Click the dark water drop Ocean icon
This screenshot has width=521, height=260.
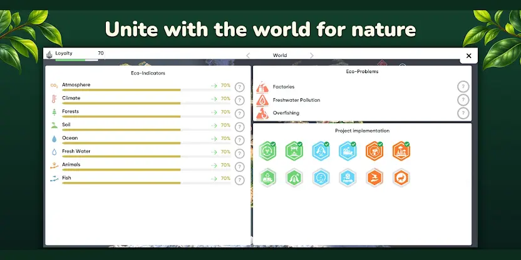(54, 139)
